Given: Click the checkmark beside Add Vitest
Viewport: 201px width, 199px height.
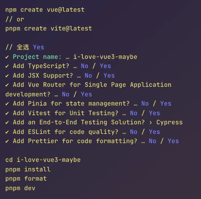Looking at the screenshot, I should tap(7, 113).
